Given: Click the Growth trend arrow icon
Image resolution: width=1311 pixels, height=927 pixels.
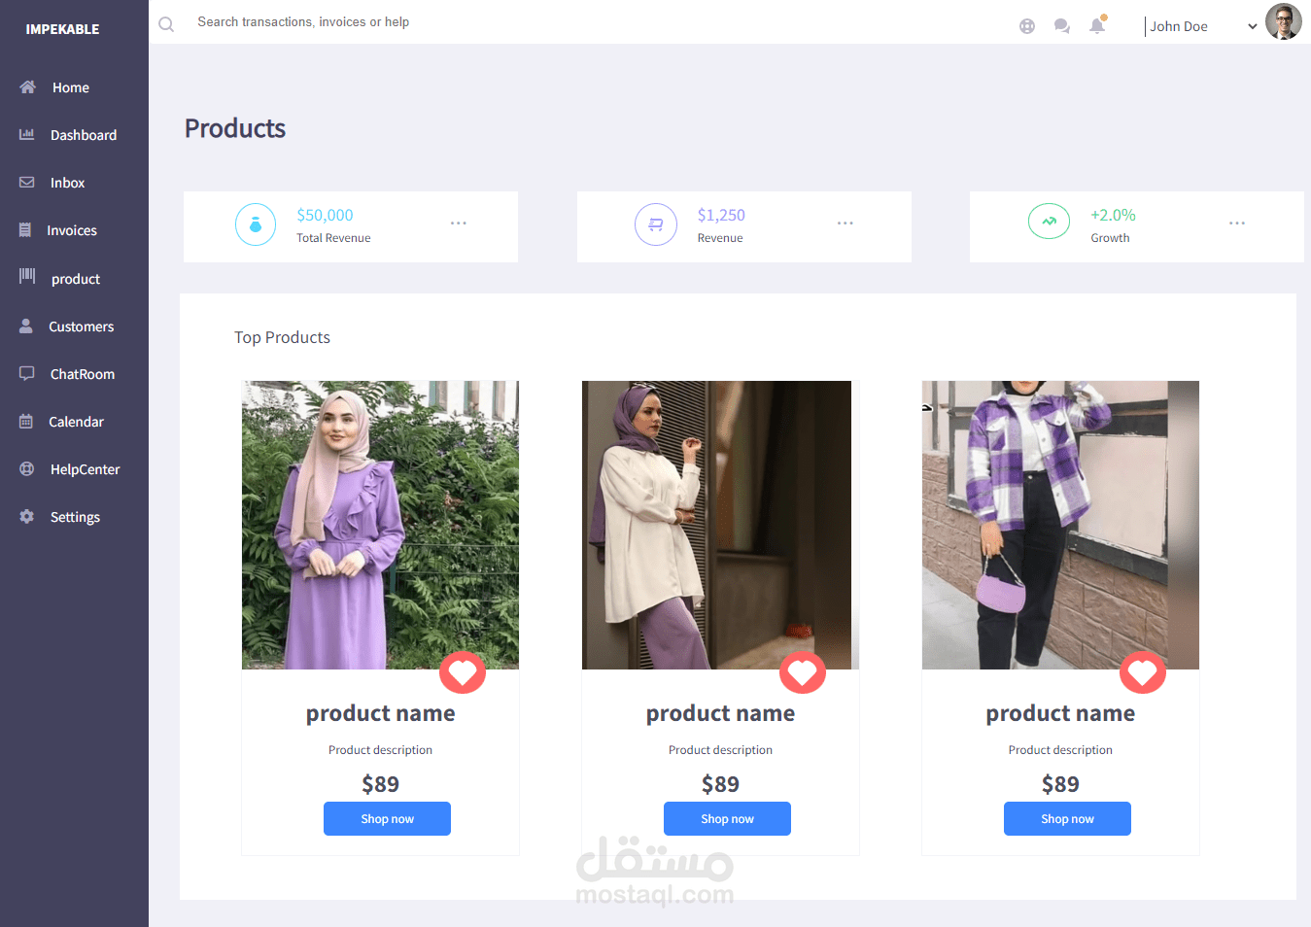Looking at the screenshot, I should pyautogui.click(x=1049, y=222).
